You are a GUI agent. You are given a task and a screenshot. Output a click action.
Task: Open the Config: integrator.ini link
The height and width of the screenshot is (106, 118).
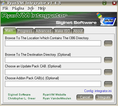pyautogui.click(x=98, y=91)
